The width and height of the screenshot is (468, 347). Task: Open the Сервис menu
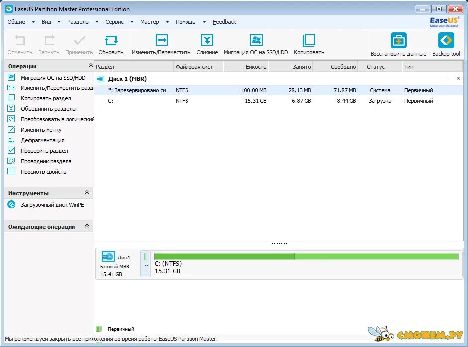[x=114, y=22]
